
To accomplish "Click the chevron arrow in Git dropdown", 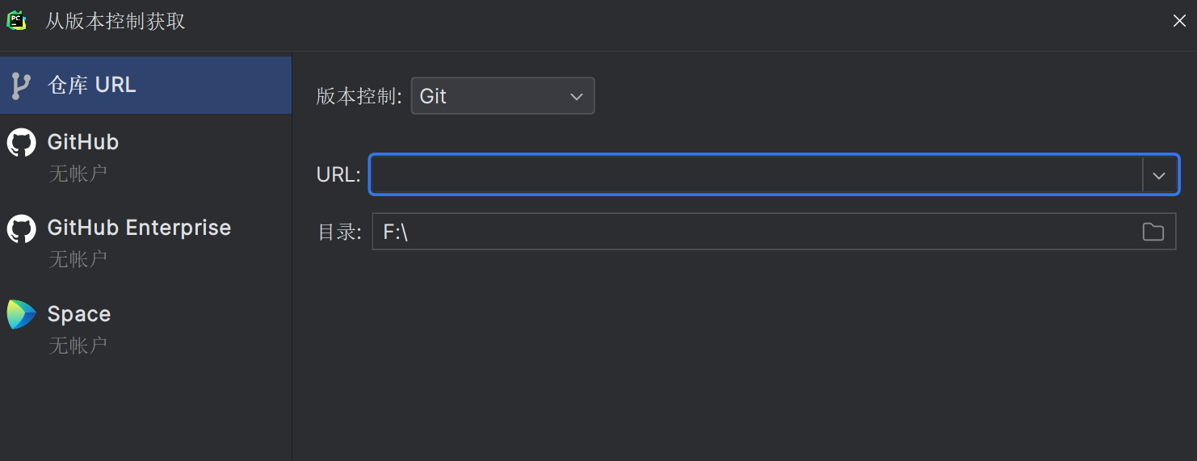I will pyautogui.click(x=576, y=96).
